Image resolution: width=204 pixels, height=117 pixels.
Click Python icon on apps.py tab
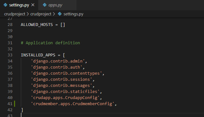(x=45, y=5)
